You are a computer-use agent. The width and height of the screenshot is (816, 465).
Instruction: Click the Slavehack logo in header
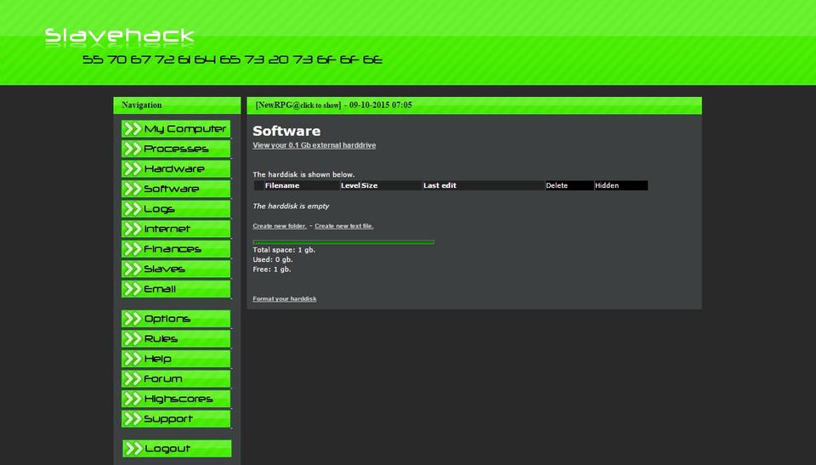coord(119,37)
